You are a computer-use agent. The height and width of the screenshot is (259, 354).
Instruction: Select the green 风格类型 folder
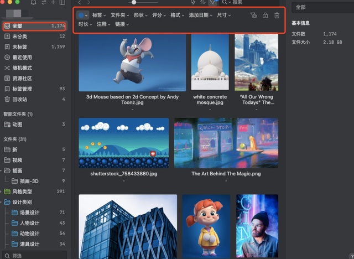34,191
